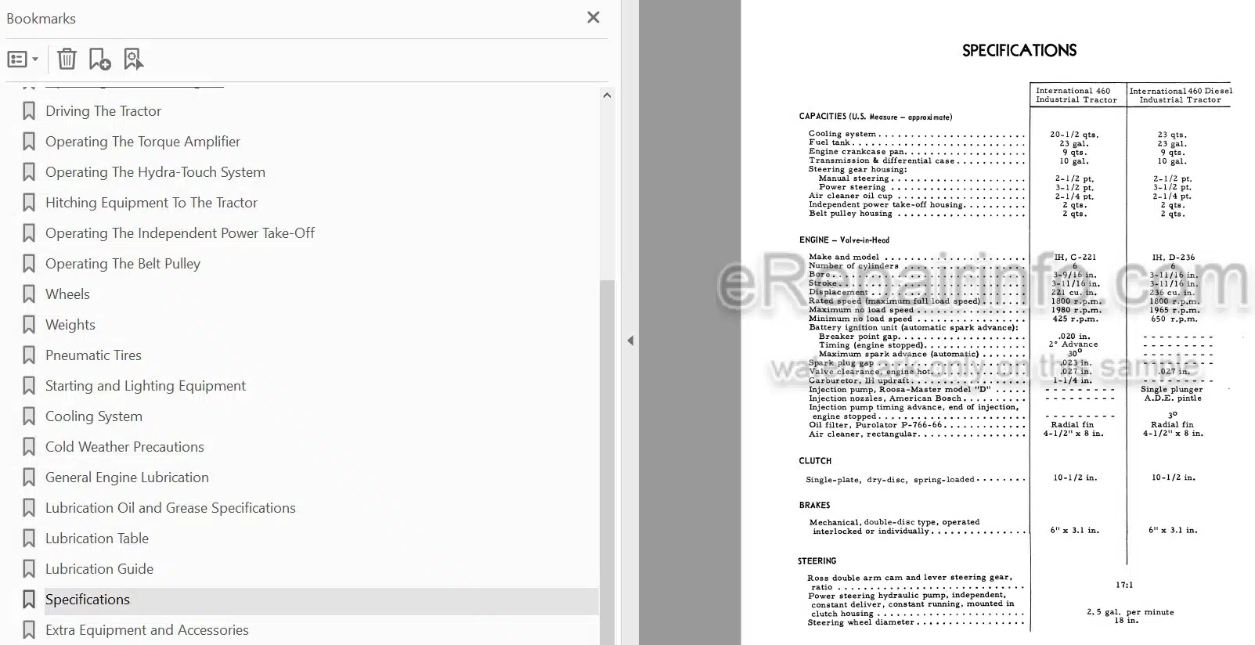Collapse the bookmarks pane with the arrow

pyautogui.click(x=630, y=341)
